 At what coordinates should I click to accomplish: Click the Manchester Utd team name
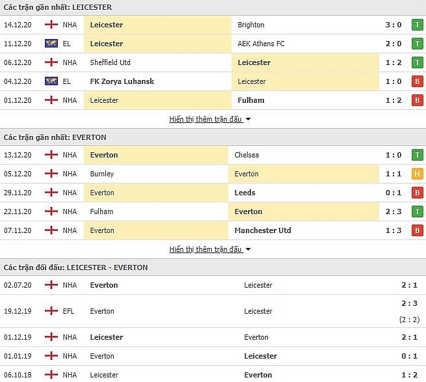click(x=263, y=230)
